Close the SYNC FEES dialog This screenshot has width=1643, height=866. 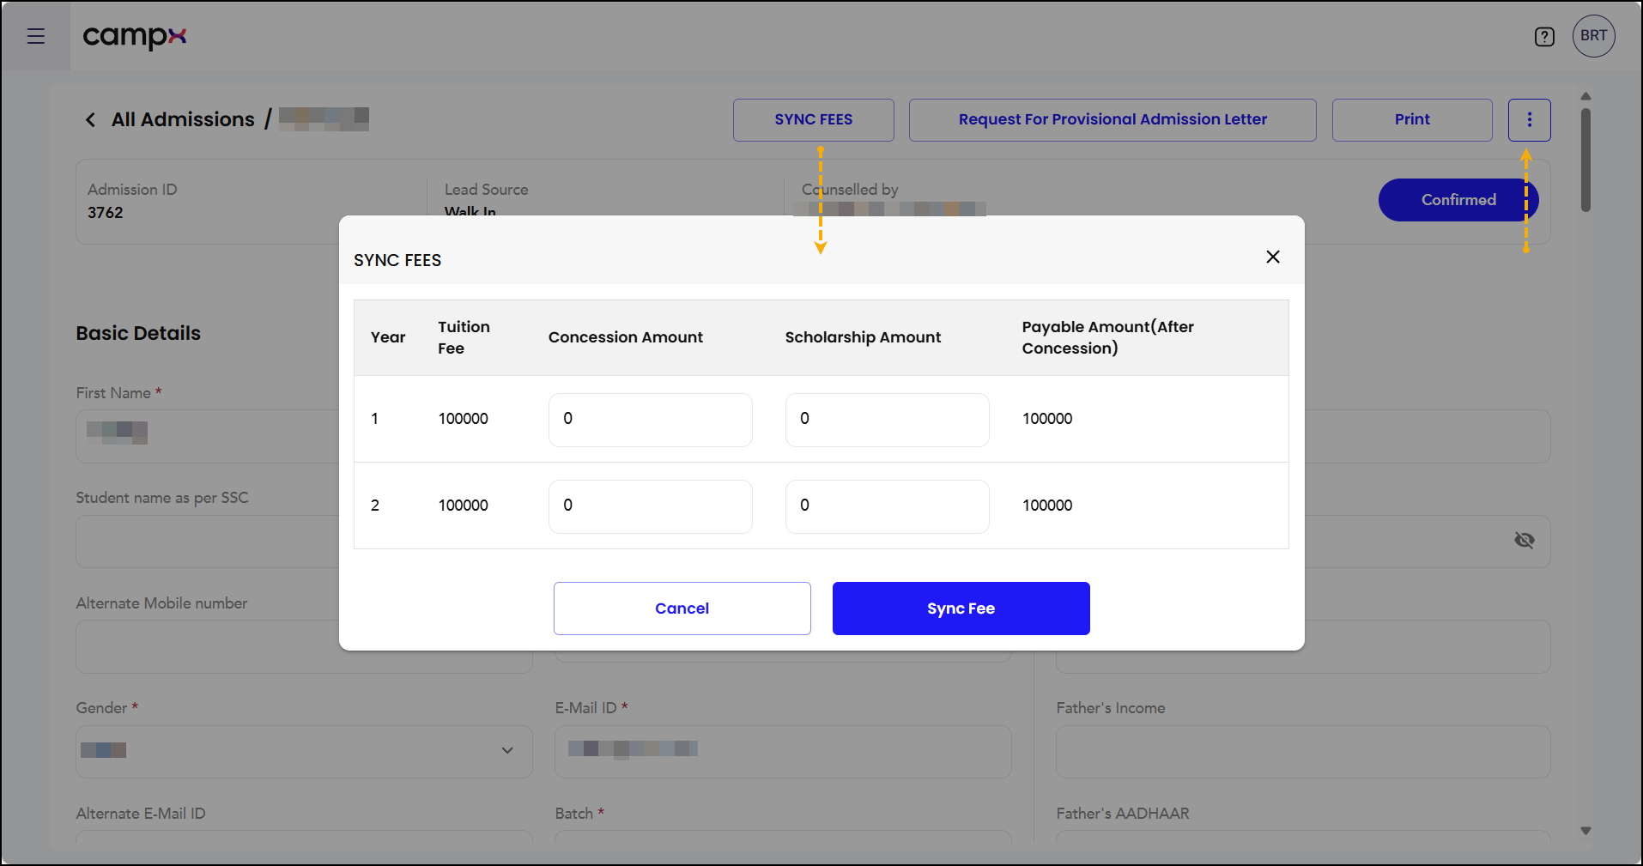pos(1273,257)
